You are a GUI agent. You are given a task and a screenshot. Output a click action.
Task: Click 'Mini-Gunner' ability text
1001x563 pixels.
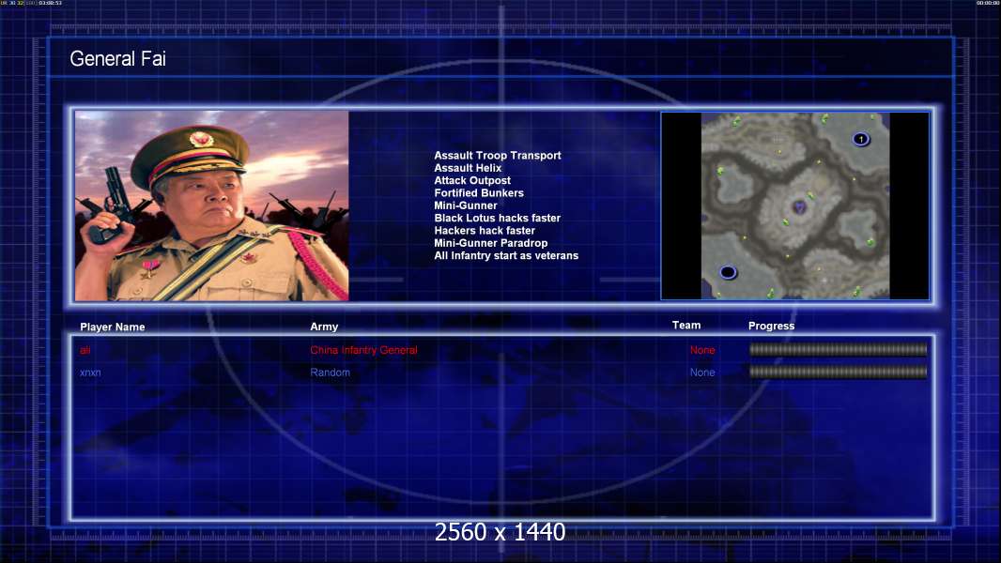(x=466, y=205)
